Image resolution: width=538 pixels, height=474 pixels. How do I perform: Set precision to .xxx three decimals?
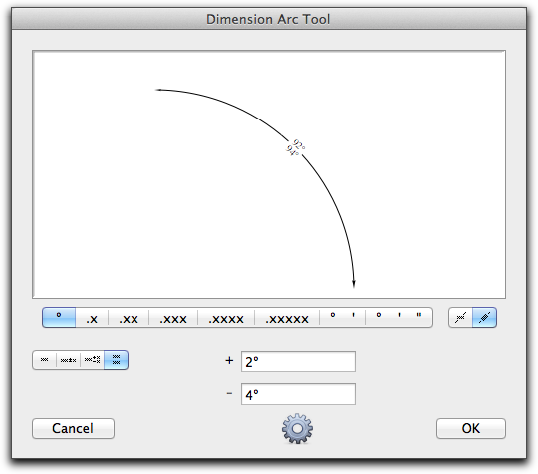click(173, 318)
